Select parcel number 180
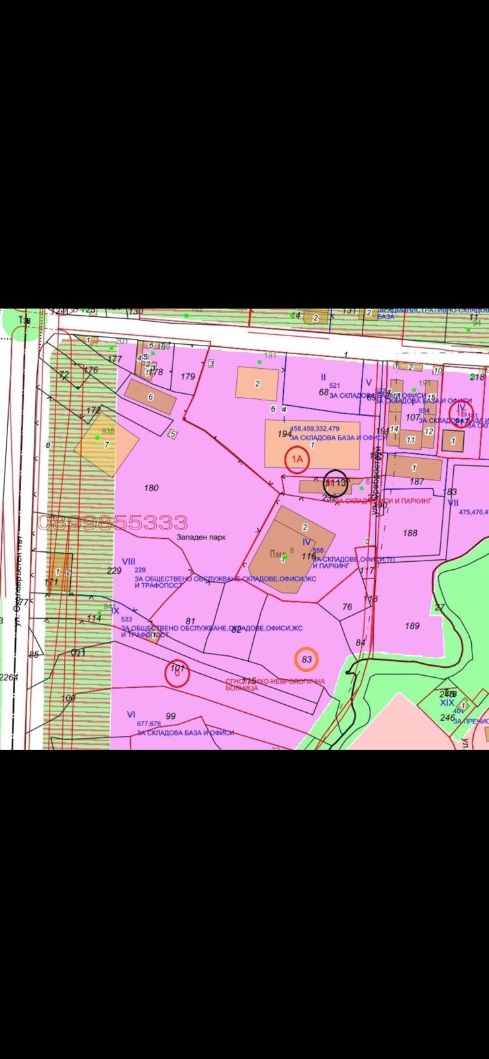This screenshot has height=1059, width=489. (151, 488)
